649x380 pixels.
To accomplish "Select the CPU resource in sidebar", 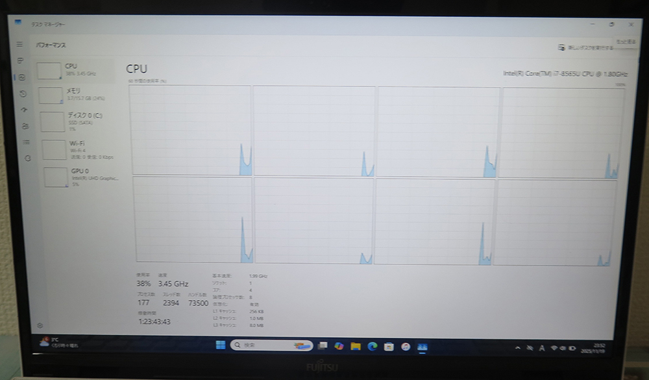I will coord(75,70).
